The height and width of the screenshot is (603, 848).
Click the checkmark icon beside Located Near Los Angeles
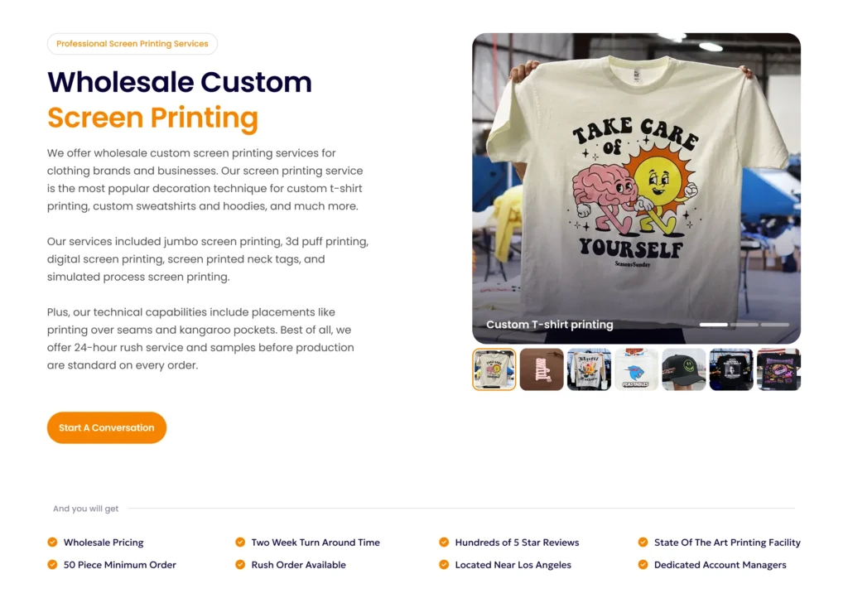tap(444, 565)
